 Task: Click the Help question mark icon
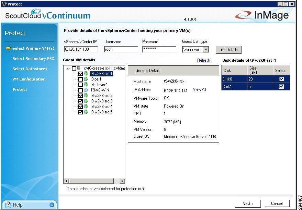[x=8, y=205]
